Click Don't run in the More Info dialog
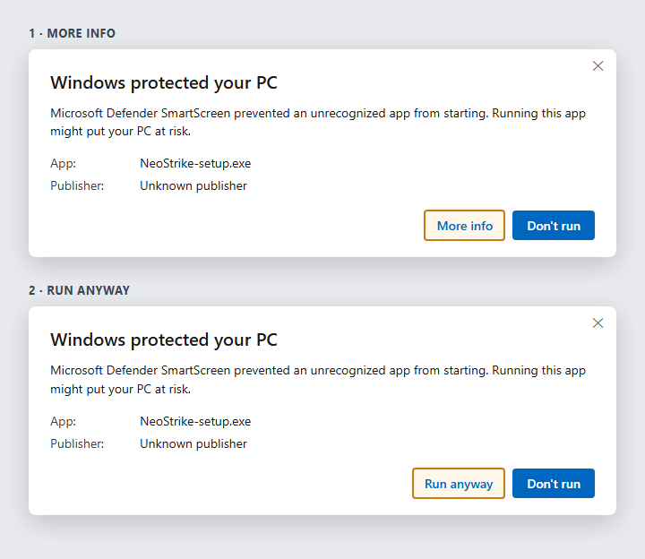 pos(554,226)
